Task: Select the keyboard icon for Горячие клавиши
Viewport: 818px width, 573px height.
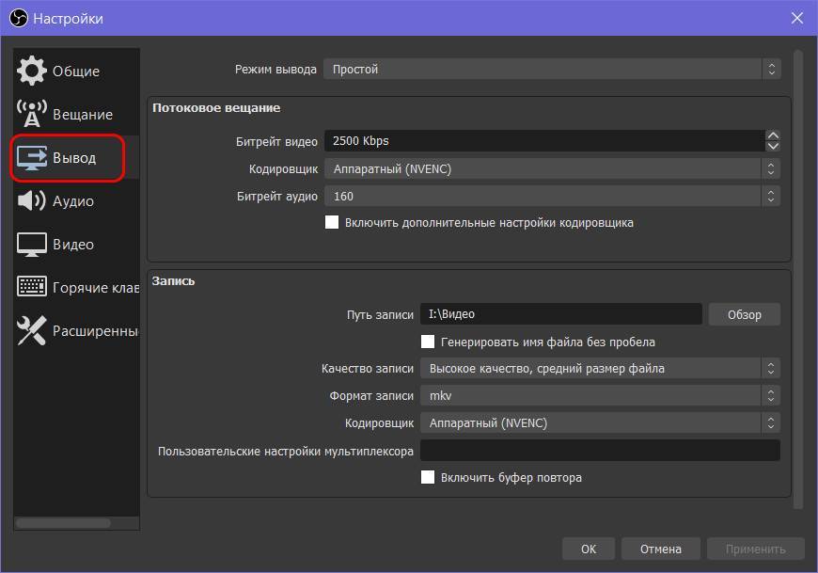Action: tap(32, 287)
